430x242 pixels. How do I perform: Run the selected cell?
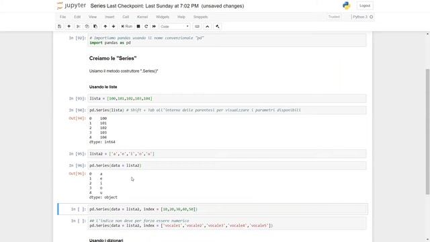[x=127, y=26]
